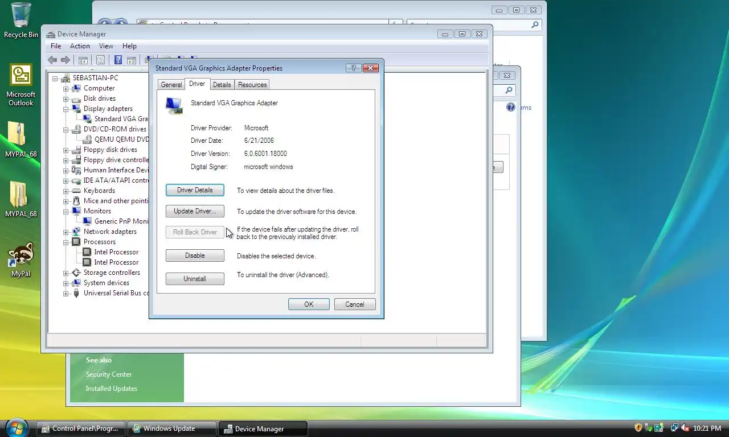The width and height of the screenshot is (729, 437).
Task: Open the View menu
Action: 106,46
